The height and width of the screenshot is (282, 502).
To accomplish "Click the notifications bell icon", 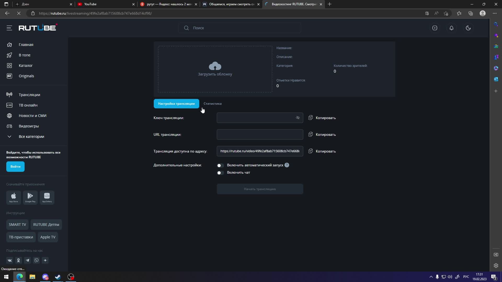I will coord(451,28).
